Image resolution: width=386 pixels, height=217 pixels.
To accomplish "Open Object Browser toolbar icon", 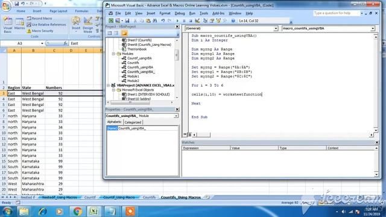I will [218, 21].
